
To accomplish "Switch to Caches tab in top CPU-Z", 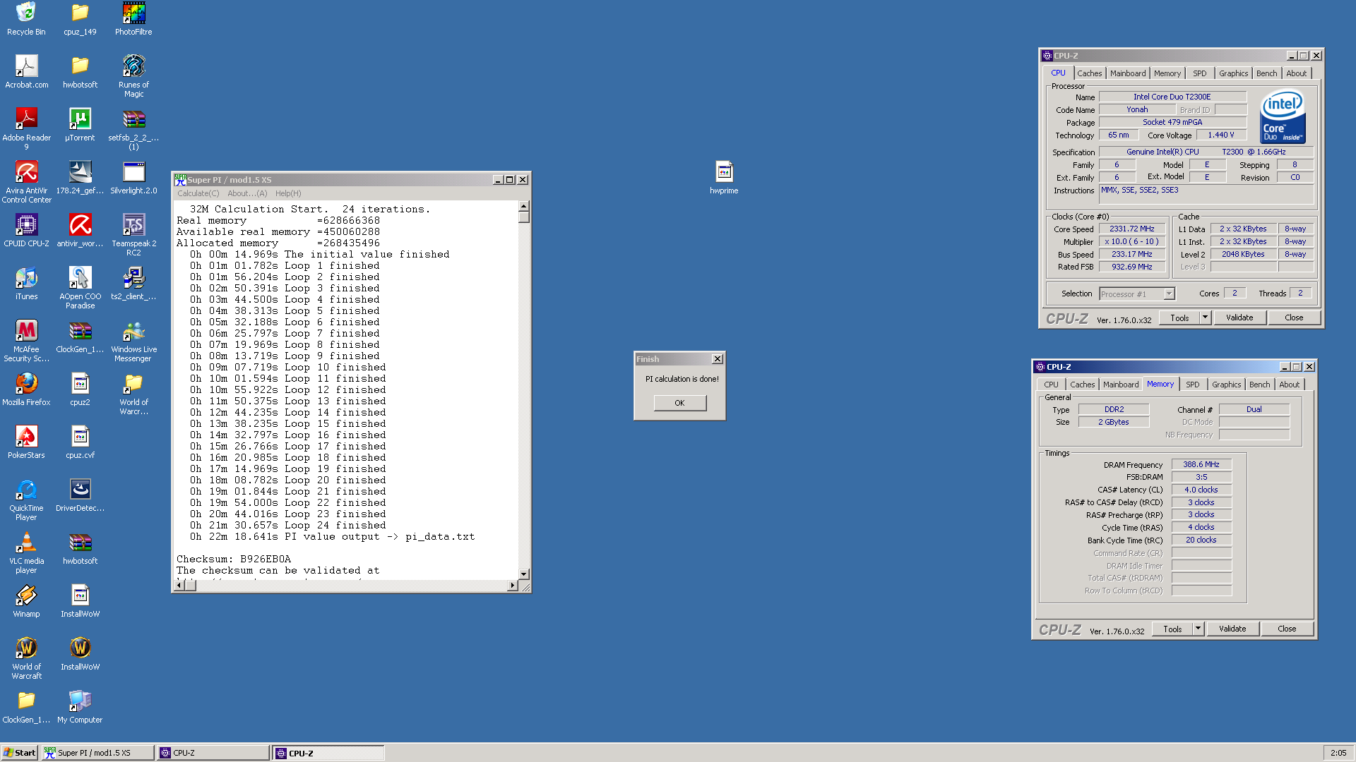I will (x=1089, y=73).
